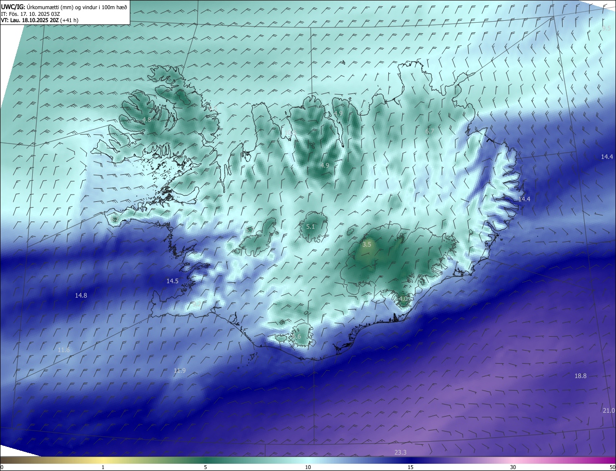Pick the yellow section of the color scale bar
Image resolution: width=616 pixels, height=471 pixels.
coord(103,460)
